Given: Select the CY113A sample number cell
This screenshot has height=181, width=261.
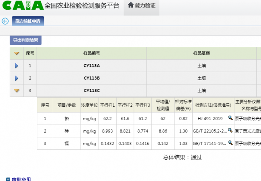Looking at the screenshot, I should tap(92, 66).
